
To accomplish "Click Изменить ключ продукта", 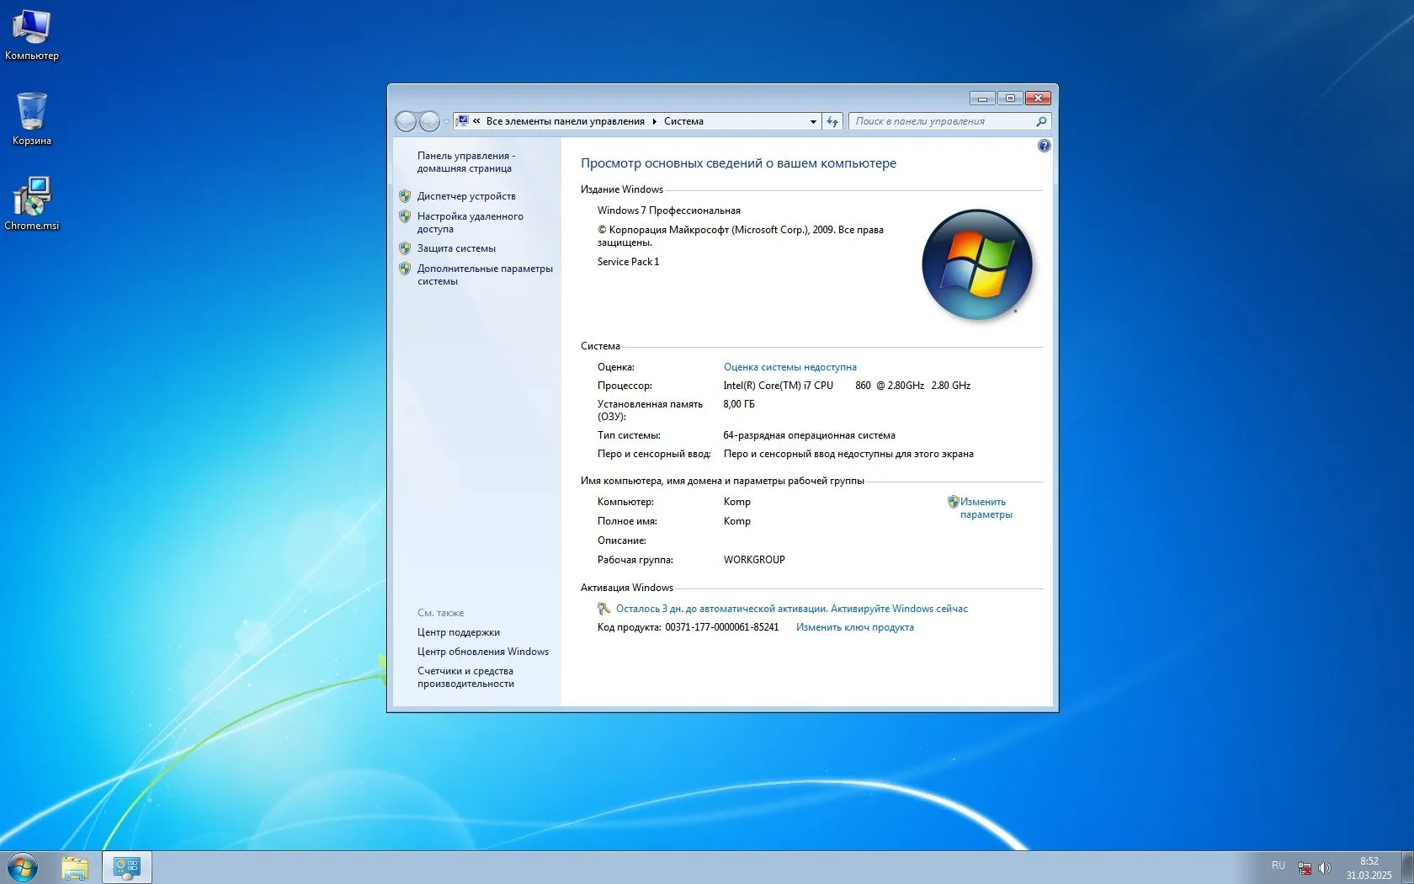I will coord(854,627).
